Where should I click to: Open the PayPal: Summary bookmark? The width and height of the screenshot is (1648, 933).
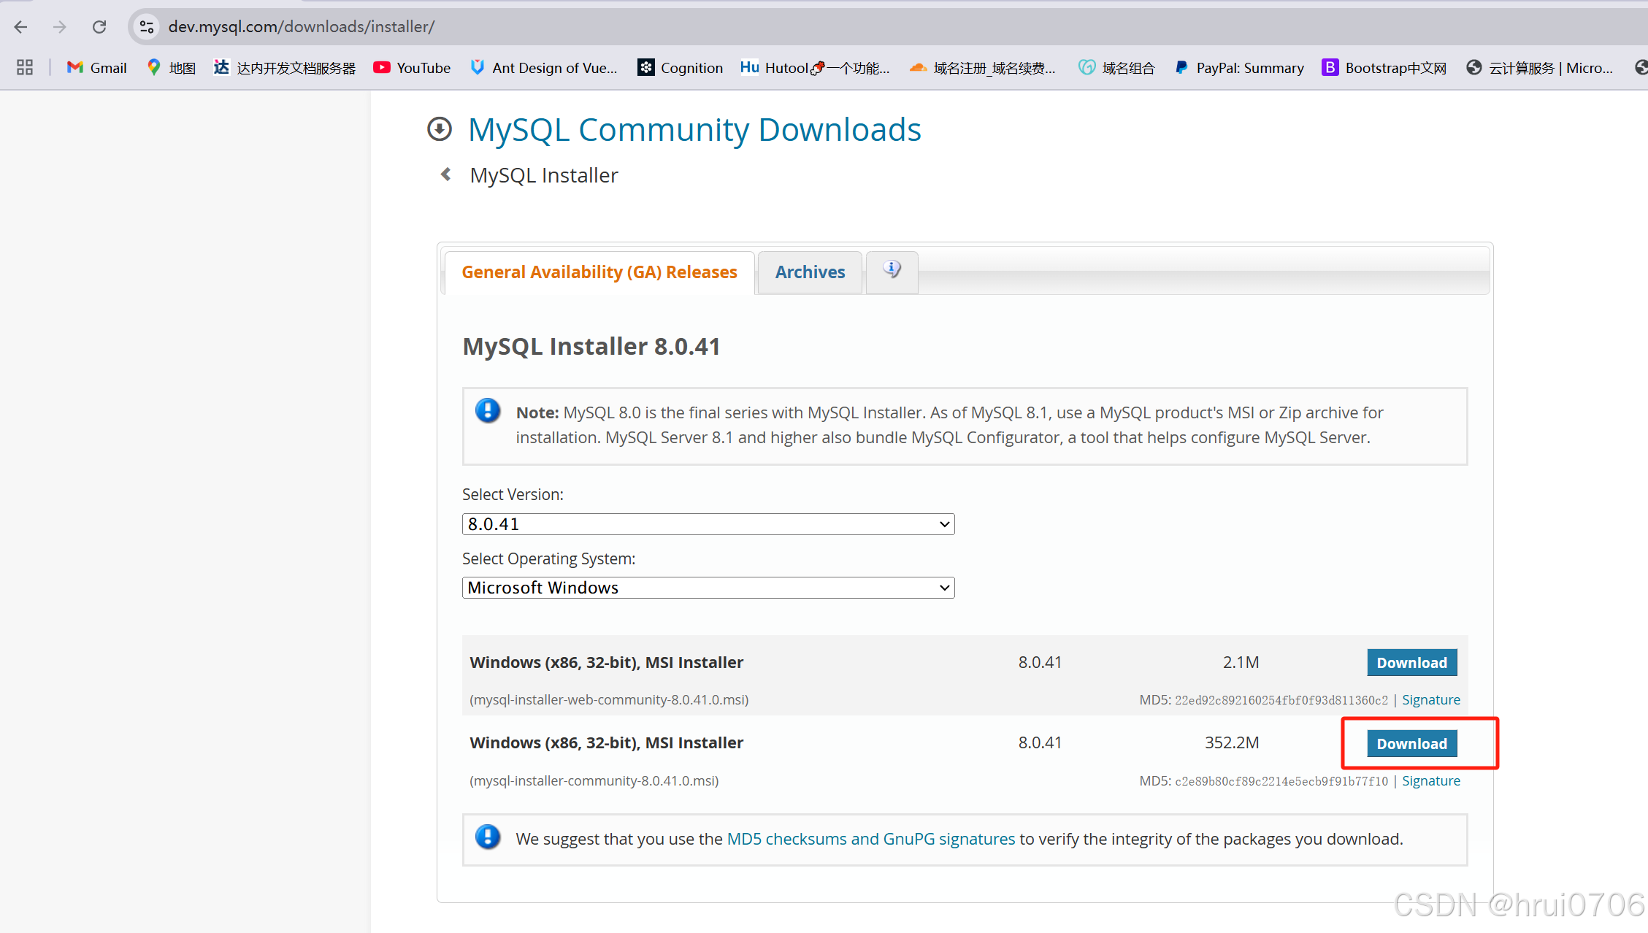tap(1239, 68)
